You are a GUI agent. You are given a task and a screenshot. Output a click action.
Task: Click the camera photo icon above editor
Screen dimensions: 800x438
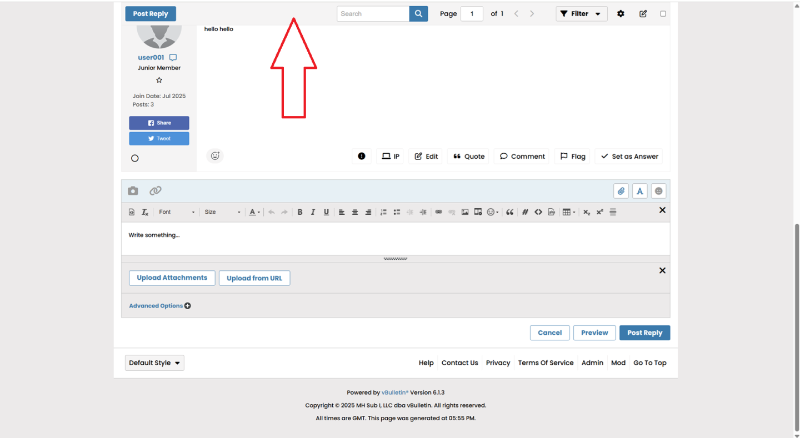[133, 191]
